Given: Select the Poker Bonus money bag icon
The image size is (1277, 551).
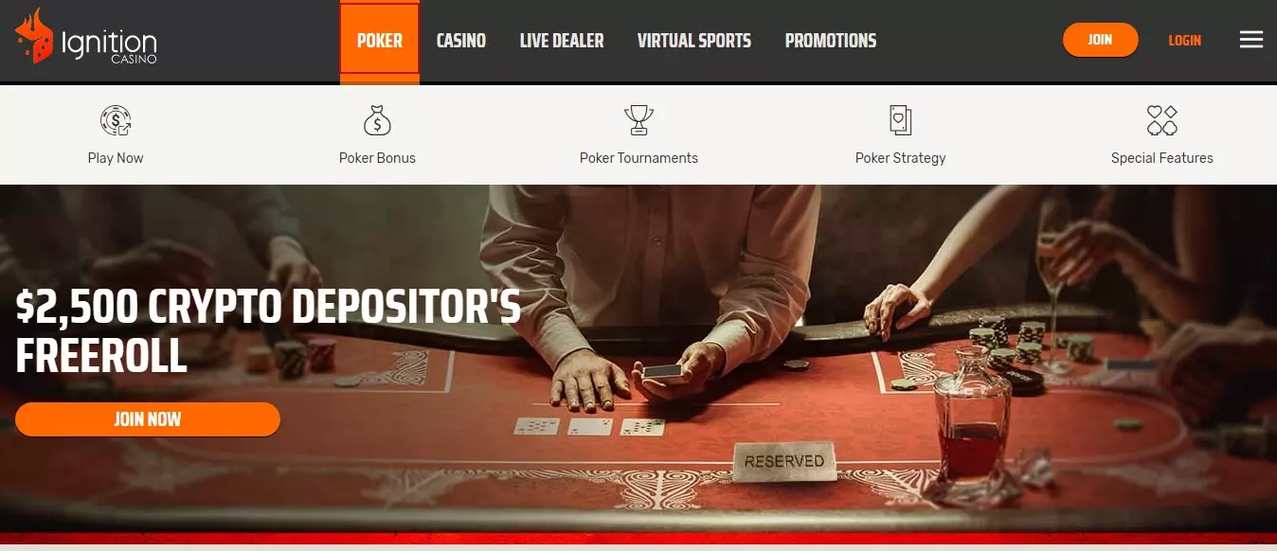Looking at the screenshot, I should point(377,120).
